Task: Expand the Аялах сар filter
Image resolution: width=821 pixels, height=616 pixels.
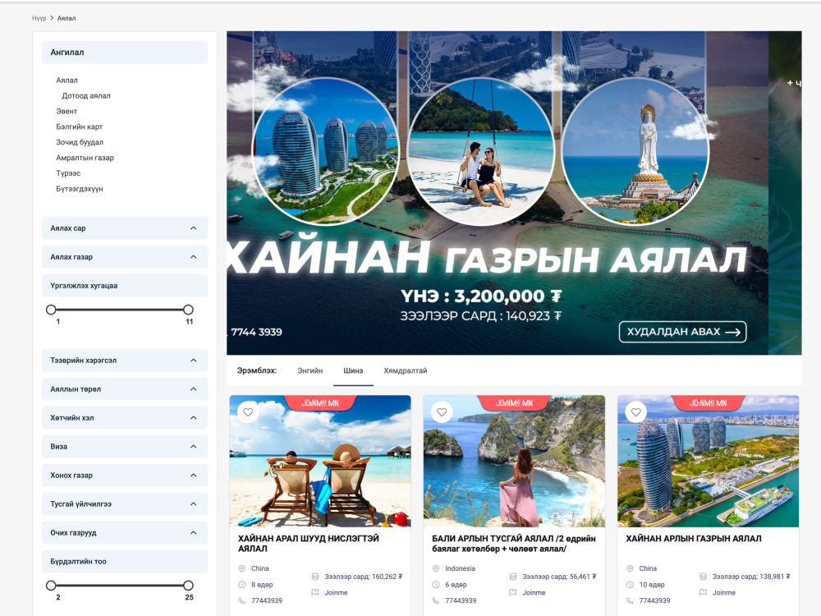Action: click(125, 228)
